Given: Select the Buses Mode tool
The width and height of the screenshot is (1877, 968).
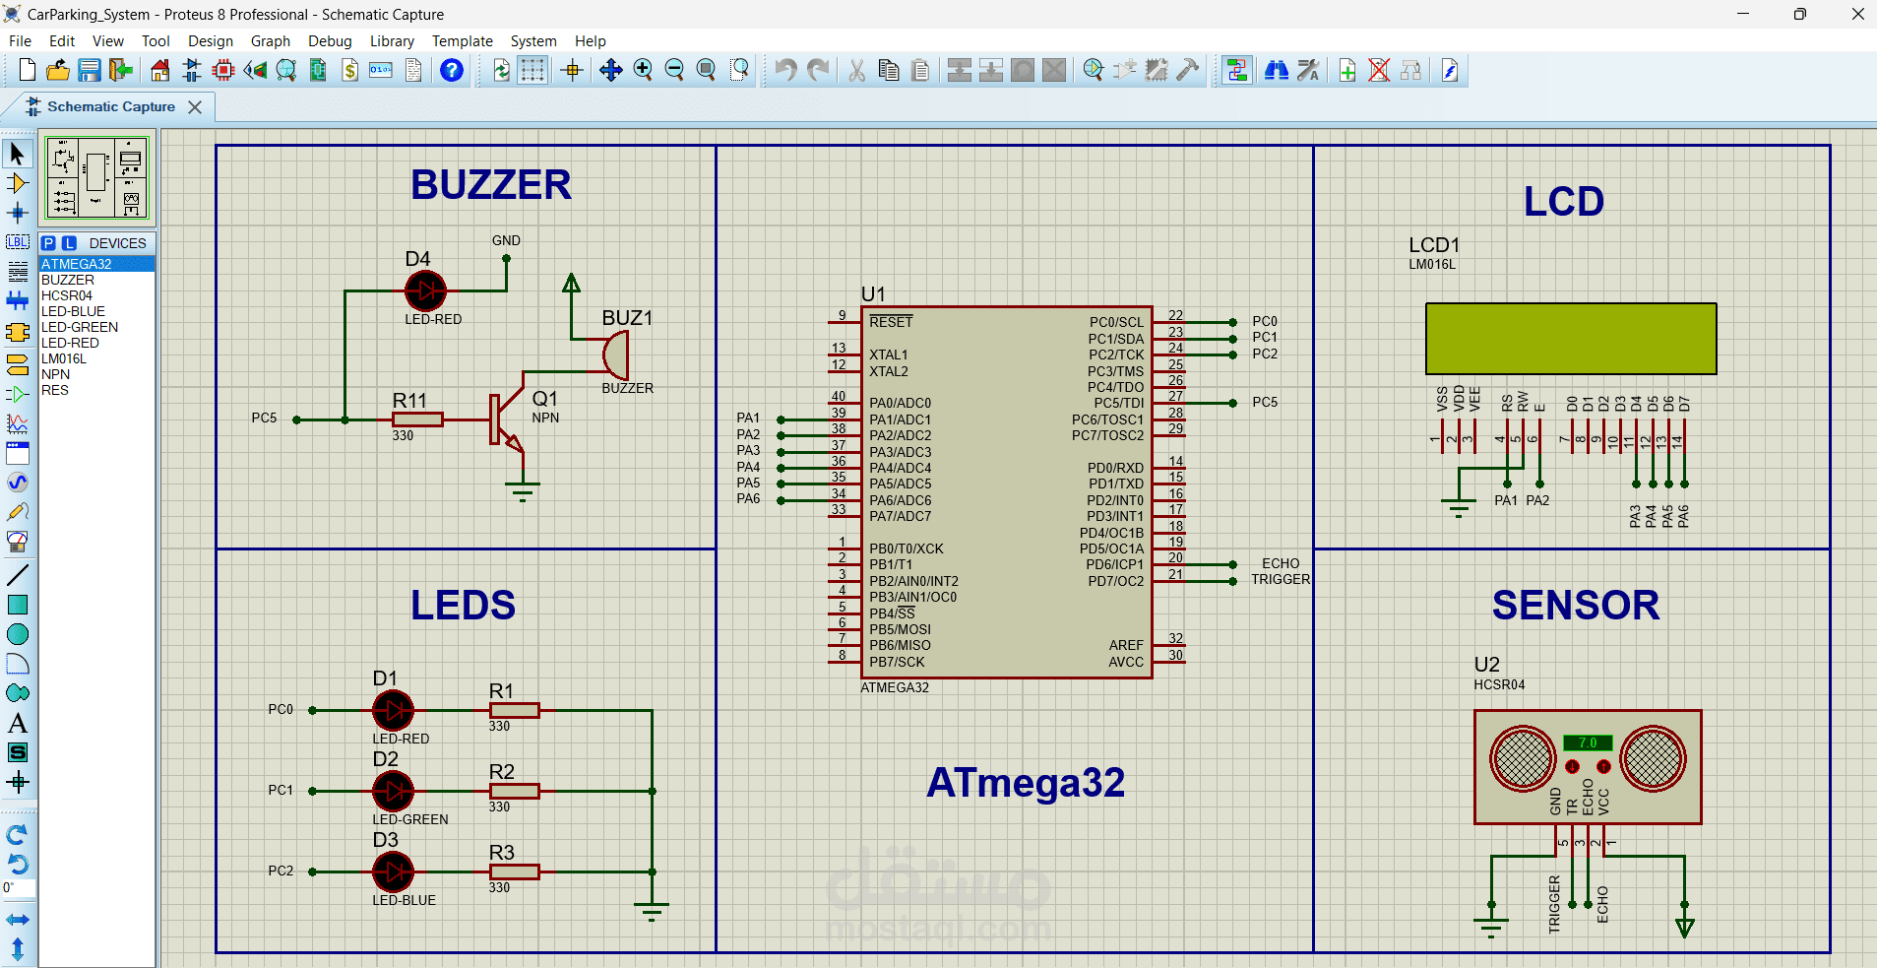Looking at the screenshot, I should coord(18,301).
